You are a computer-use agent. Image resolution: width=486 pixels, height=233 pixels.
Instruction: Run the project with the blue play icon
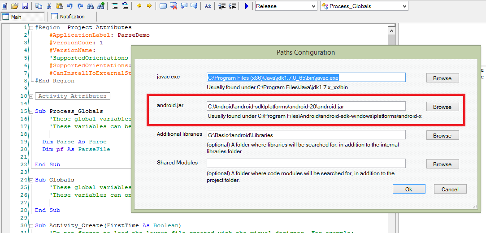[x=247, y=6]
